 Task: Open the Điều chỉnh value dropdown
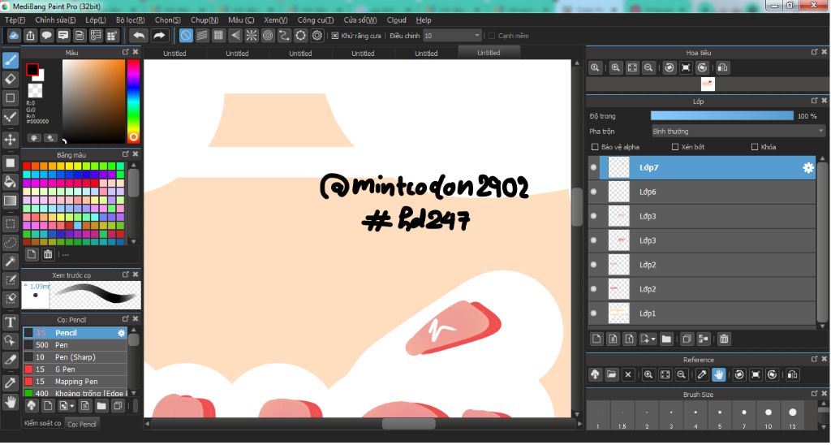[452, 36]
